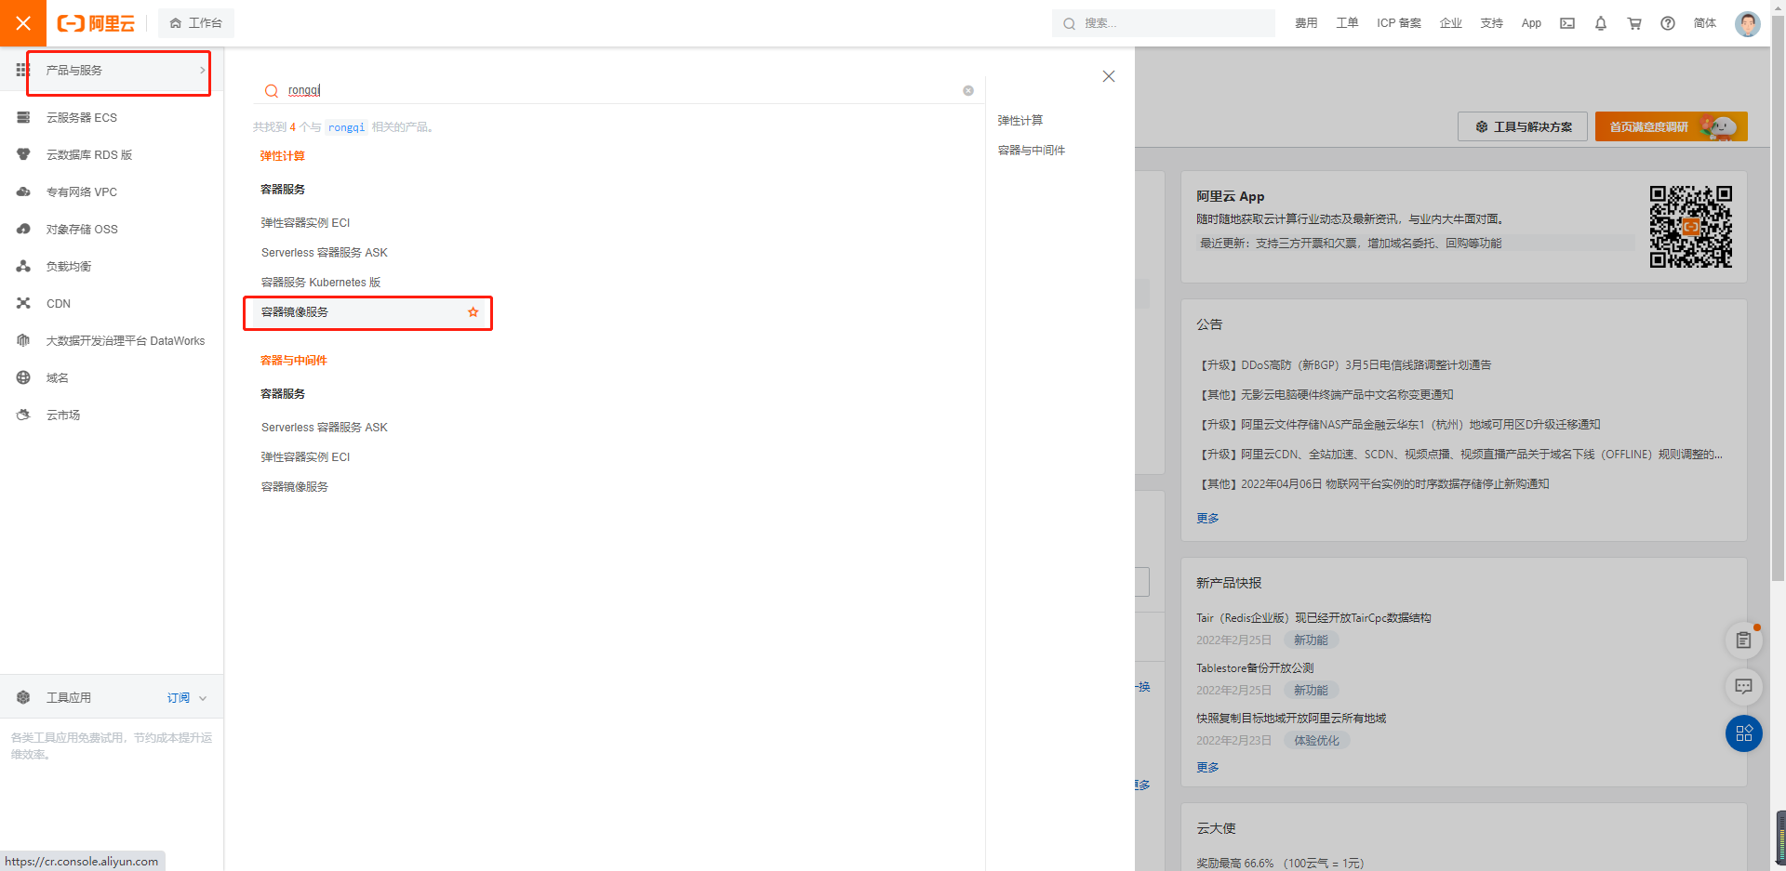1786x871 pixels.
Task: Open 域名 from the sidebar
Action: tap(58, 377)
